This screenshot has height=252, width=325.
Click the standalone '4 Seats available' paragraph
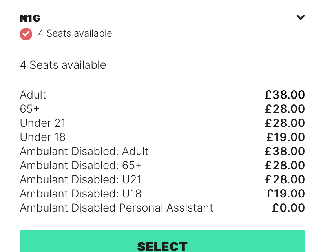click(63, 65)
